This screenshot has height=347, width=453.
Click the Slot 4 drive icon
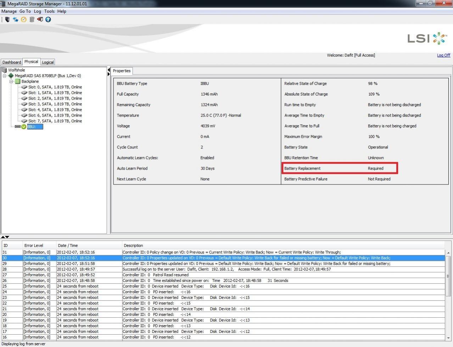[24, 110]
